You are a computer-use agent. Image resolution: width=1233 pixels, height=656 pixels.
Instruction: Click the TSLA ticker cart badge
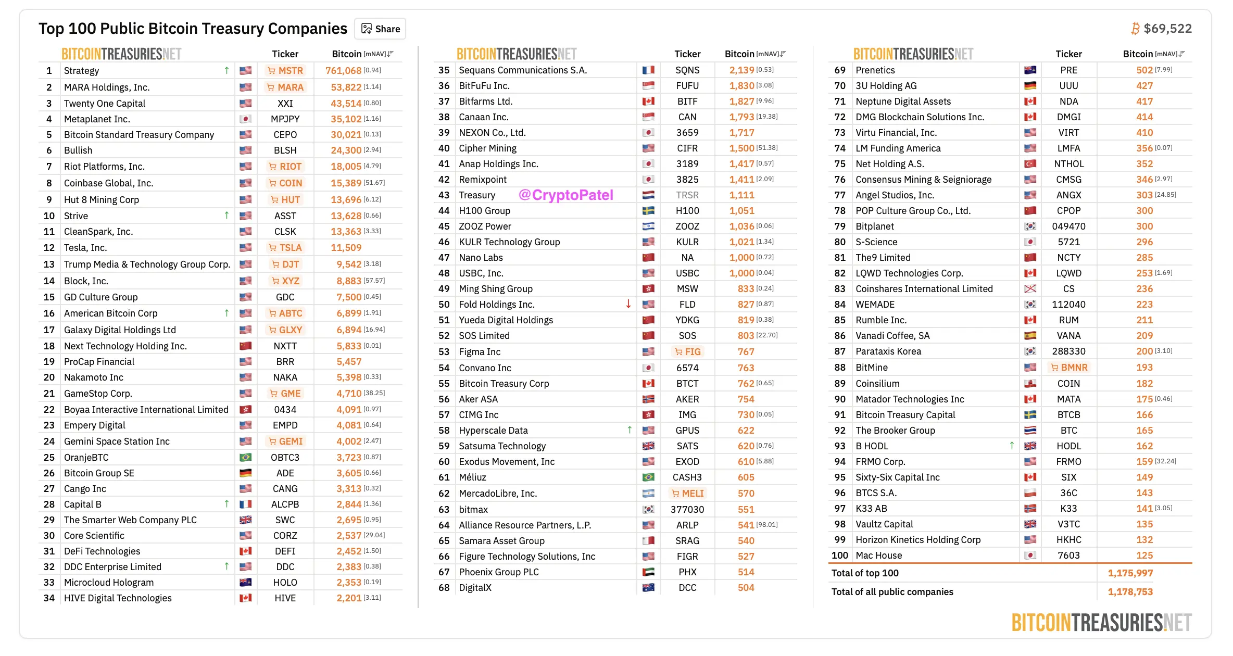pyautogui.click(x=285, y=248)
